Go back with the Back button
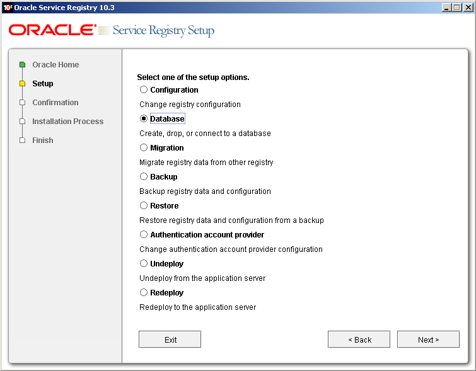This screenshot has width=476, height=371. (x=359, y=340)
